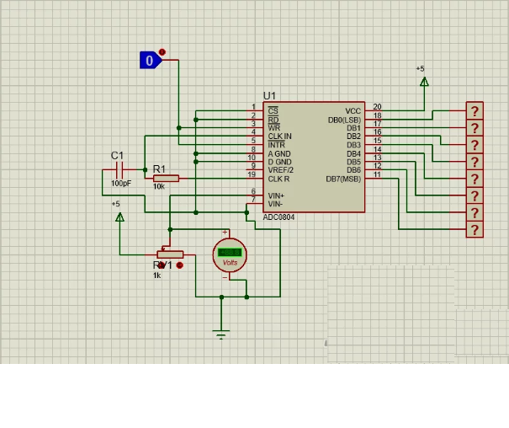Click the RD pin label on U1
Image resolution: width=509 pixels, height=428 pixels.
pos(273,120)
